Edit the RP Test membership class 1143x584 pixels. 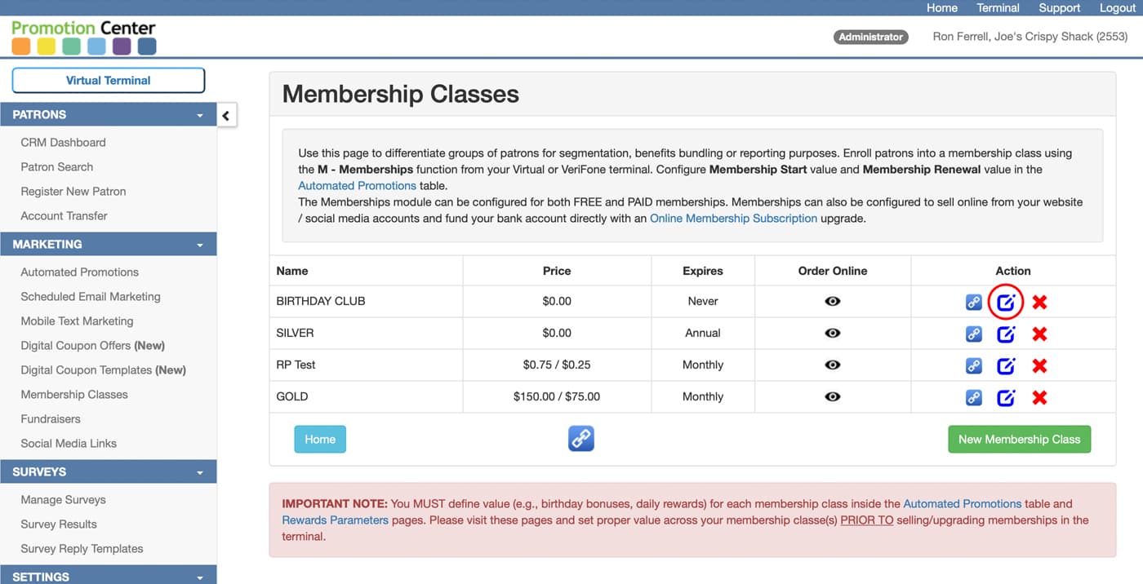(x=1006, y=365)
